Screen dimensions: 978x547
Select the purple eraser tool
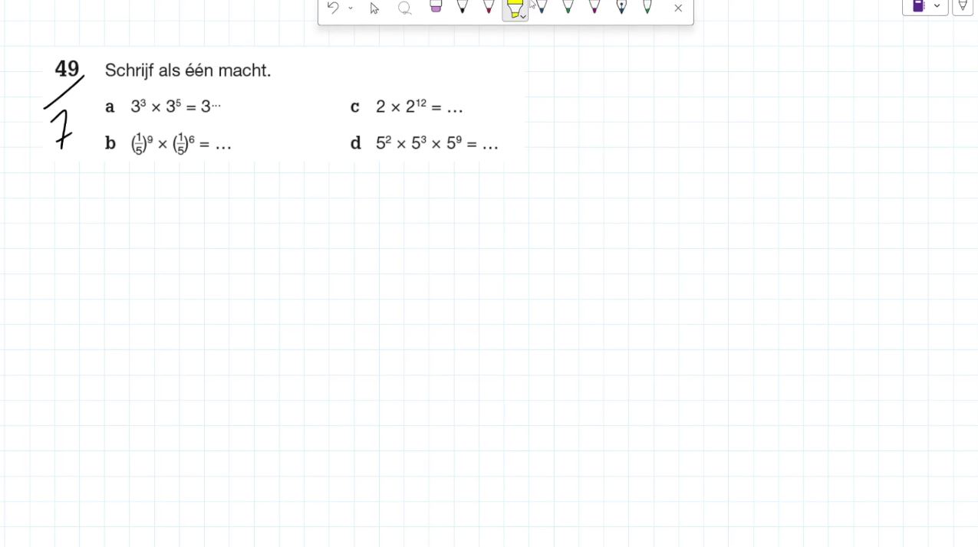pyautogui.click(x=436, y=6)
